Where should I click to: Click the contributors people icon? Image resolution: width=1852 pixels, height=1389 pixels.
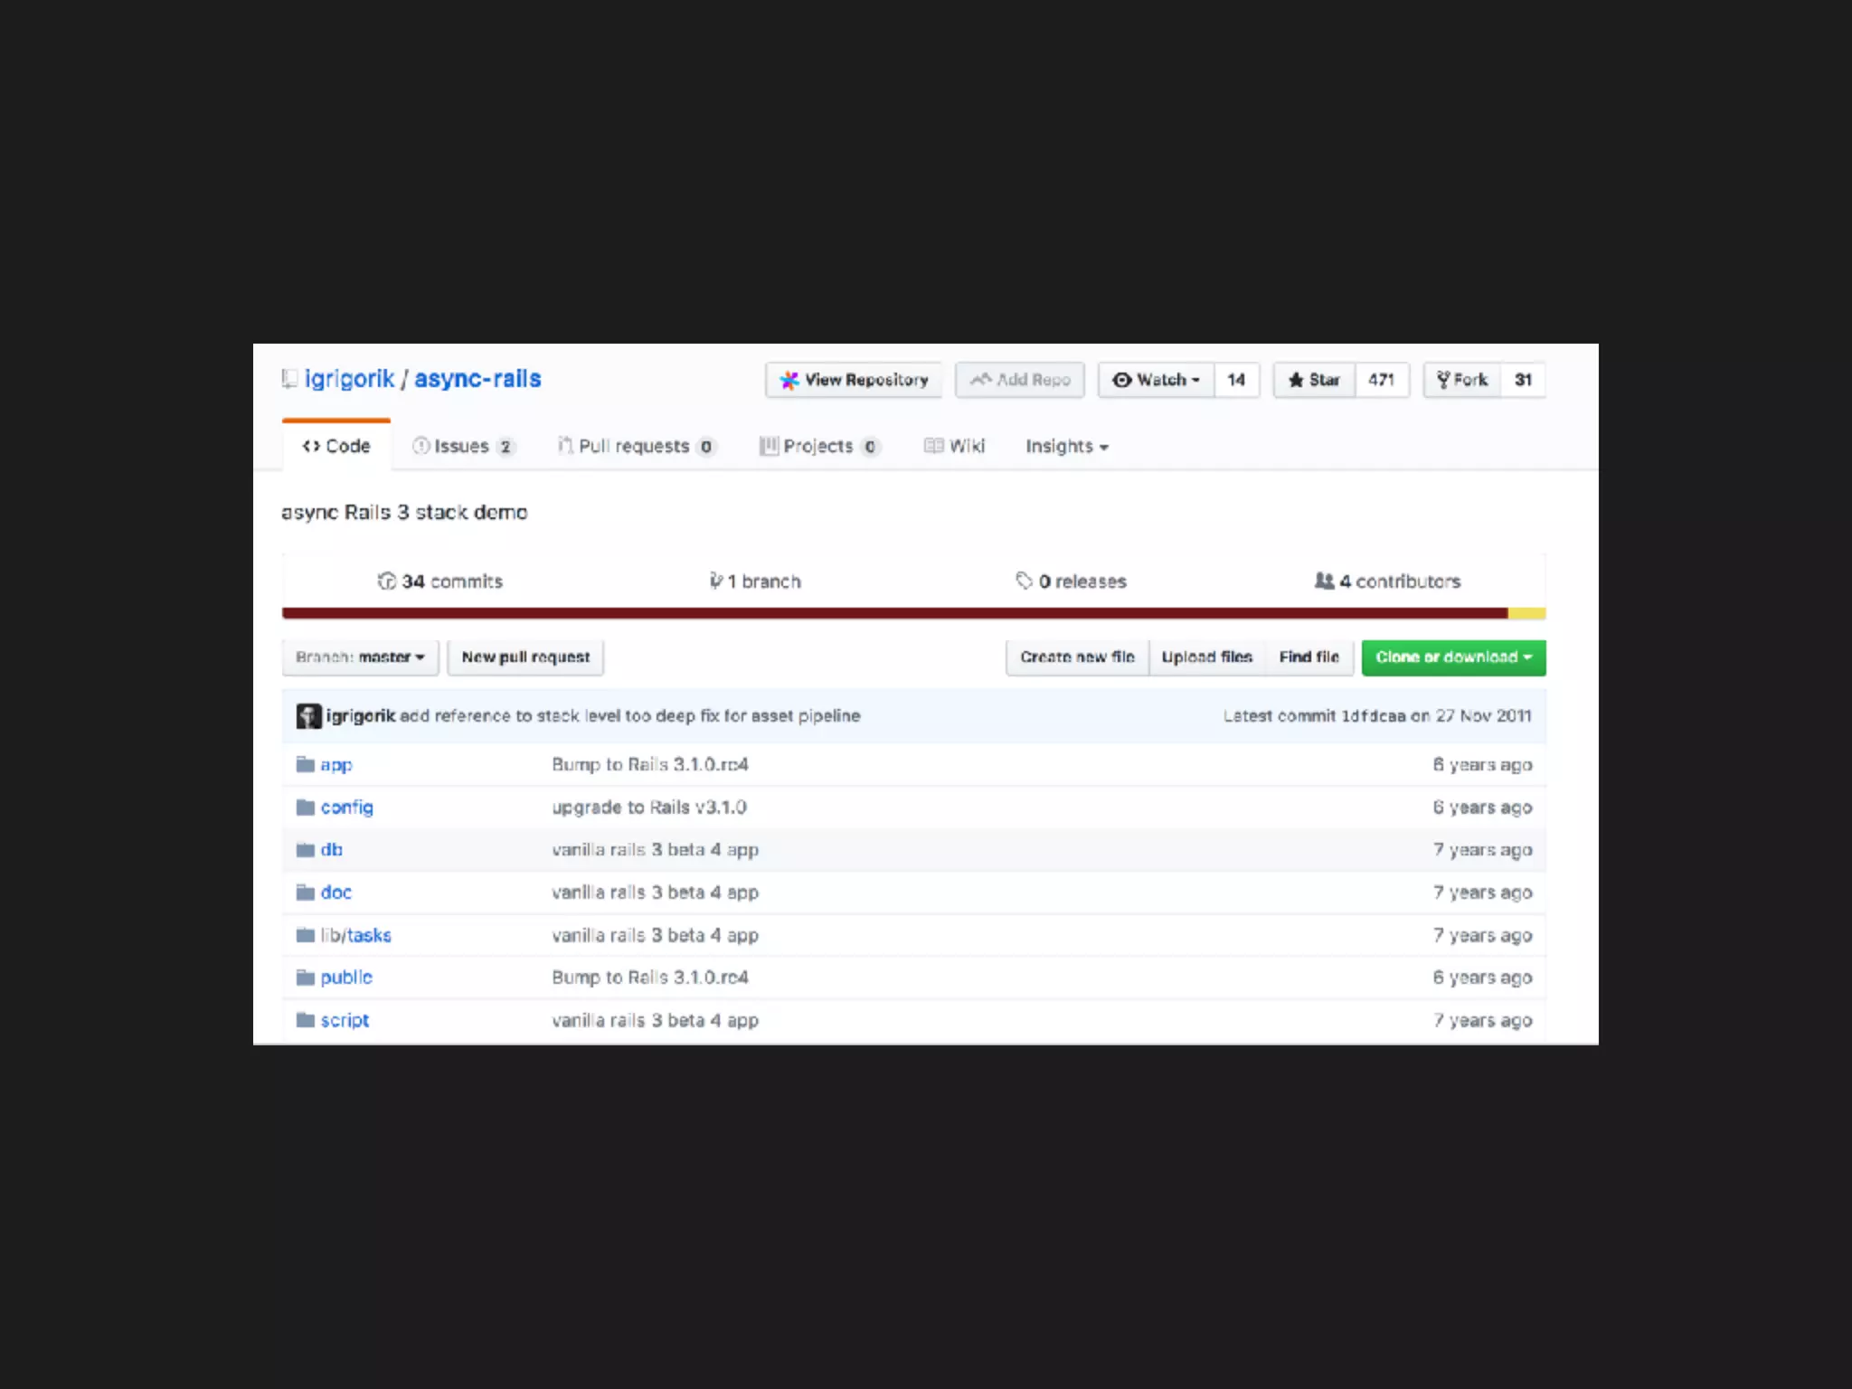[1324, 581]
